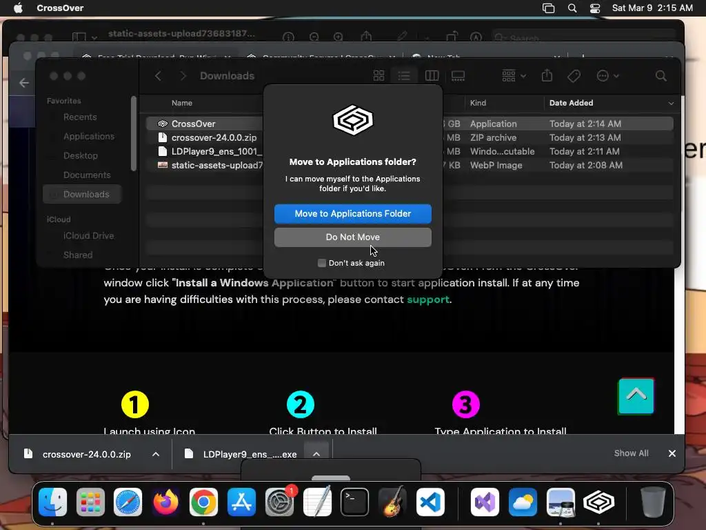Select the CrossOver application row
Viewport: 706px width, 530px height.
click(410, 124)
